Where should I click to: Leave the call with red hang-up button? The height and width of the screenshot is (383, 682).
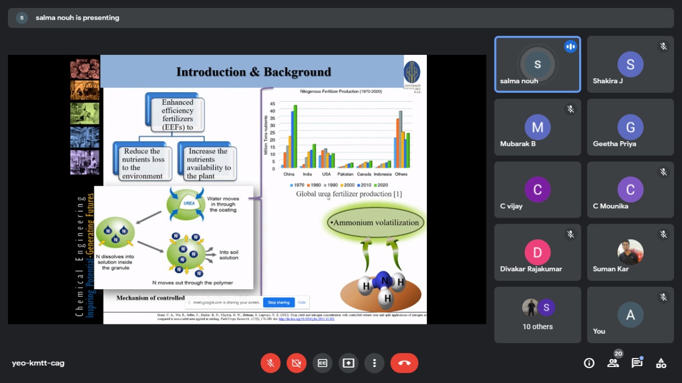tap(404, 363)
